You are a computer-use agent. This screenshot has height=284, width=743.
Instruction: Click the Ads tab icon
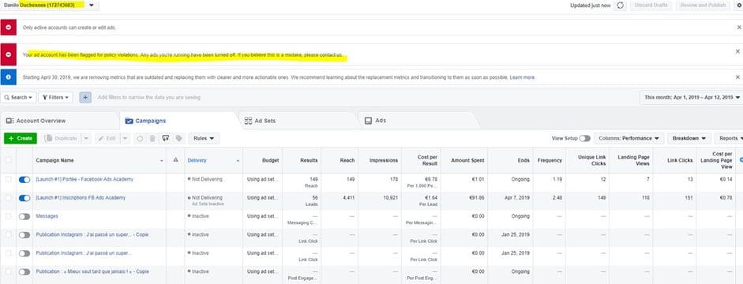point(368,121)
